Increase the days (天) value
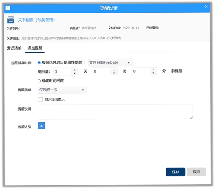 pyautogui.click(x=74, y=70)
